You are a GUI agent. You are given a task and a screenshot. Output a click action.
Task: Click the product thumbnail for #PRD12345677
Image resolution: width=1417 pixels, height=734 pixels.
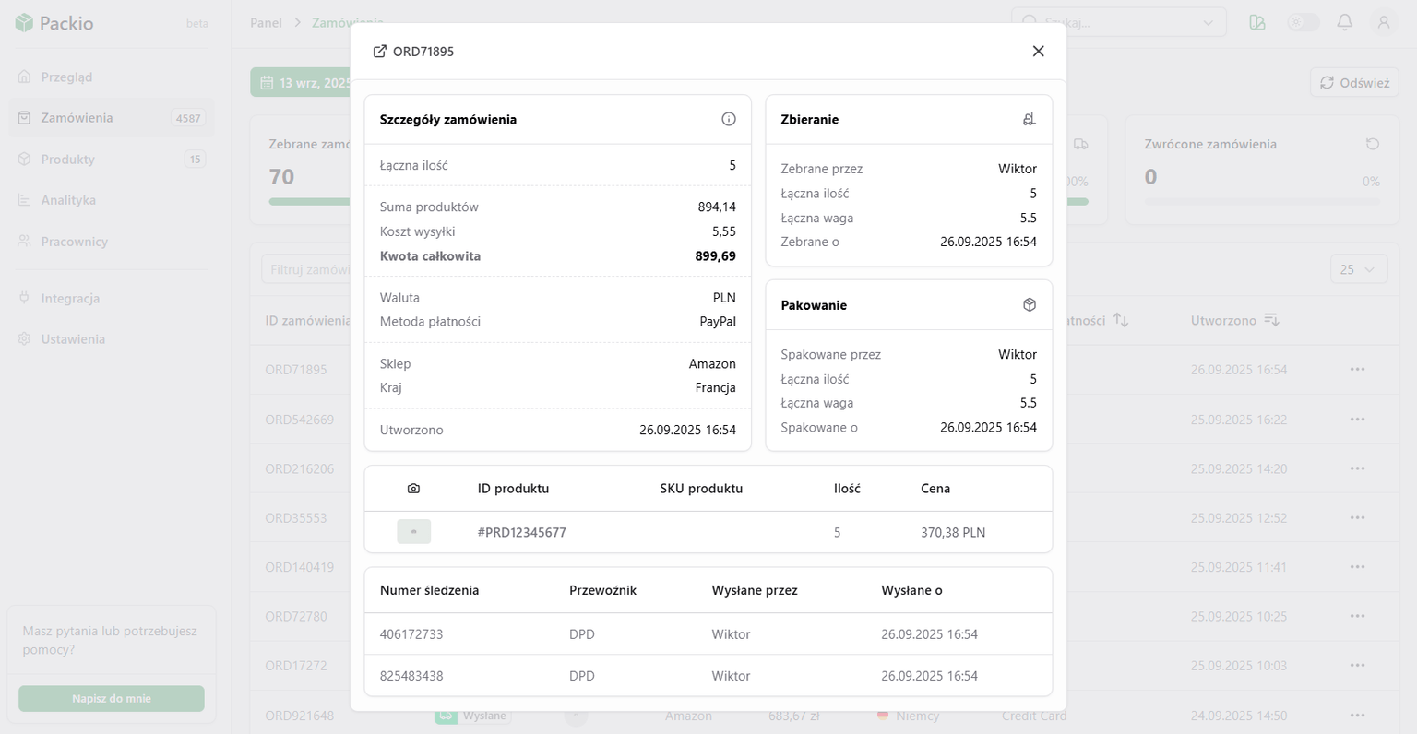coord(413,532)
